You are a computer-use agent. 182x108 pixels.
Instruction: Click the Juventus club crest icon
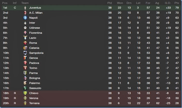pyautogui.click(x=25, y=8)
